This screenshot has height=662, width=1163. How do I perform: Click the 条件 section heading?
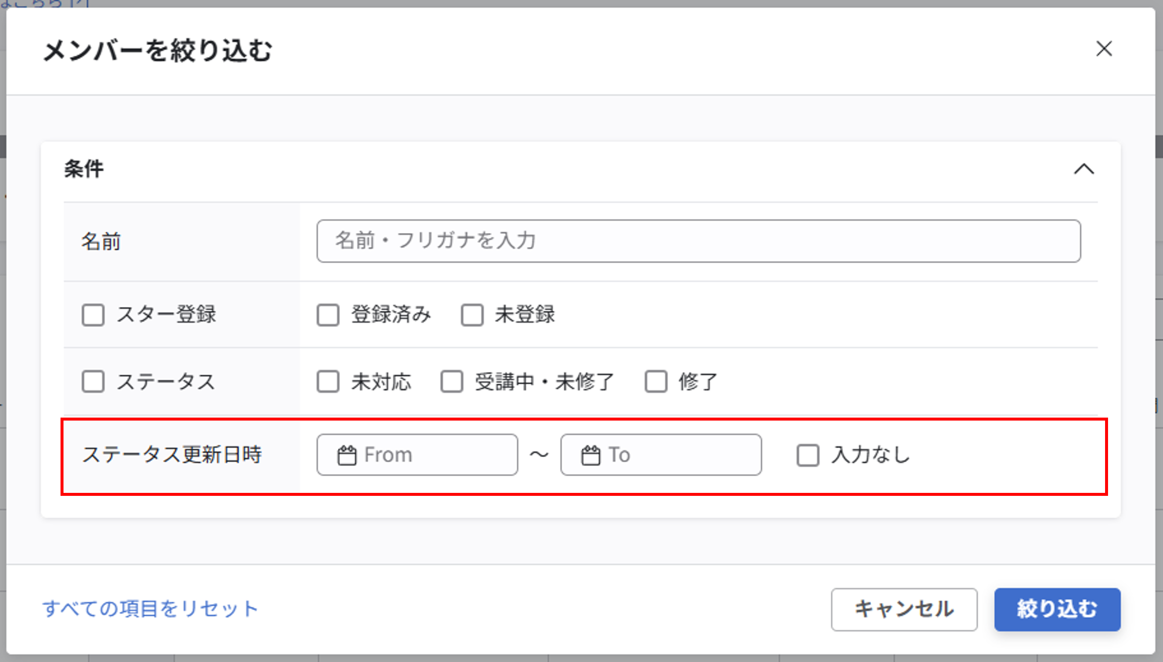tap(84, 169)
